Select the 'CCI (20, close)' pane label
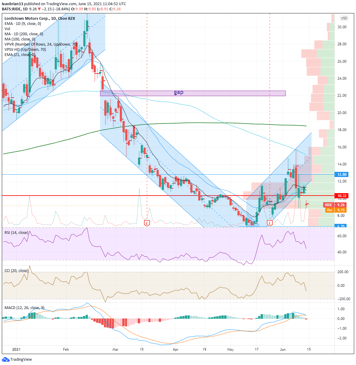The height and width of the screenshot is (365, 356). click(x=16, y=270)
